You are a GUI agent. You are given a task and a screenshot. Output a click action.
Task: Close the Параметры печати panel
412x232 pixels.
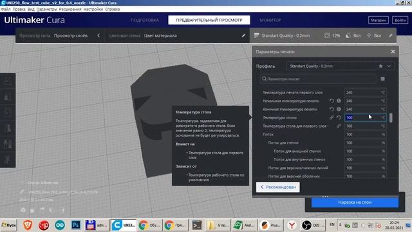coord(393,52)
